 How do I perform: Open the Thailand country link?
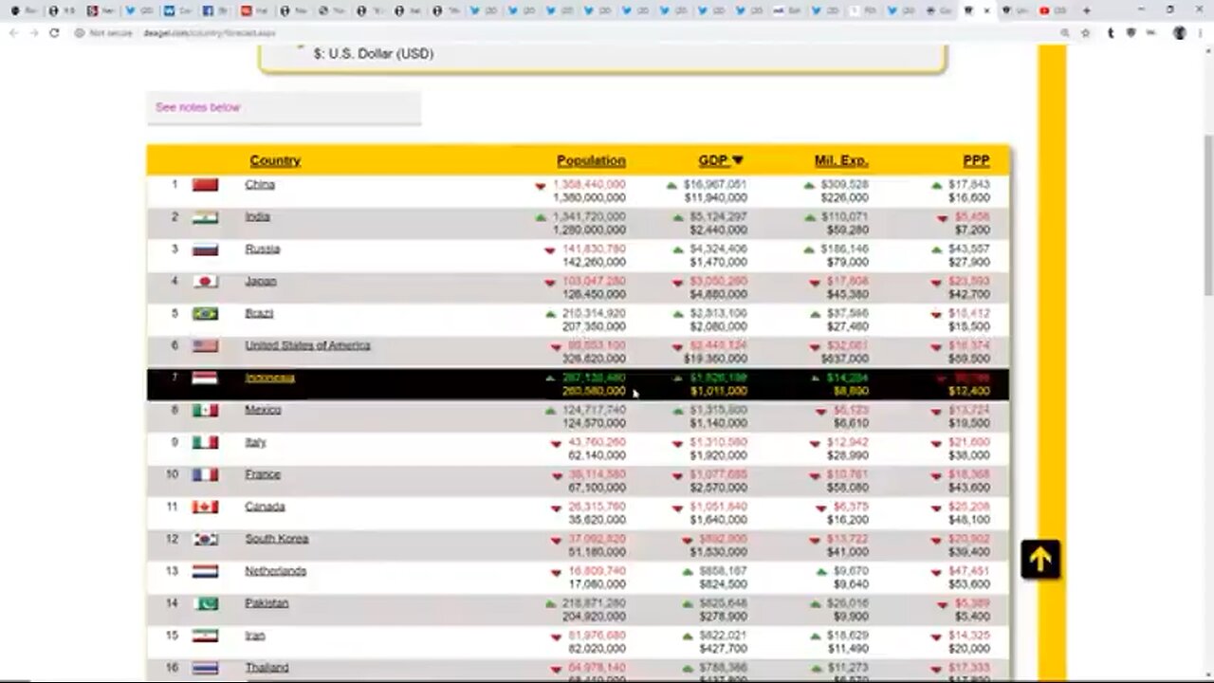click(x=267, y=668)
